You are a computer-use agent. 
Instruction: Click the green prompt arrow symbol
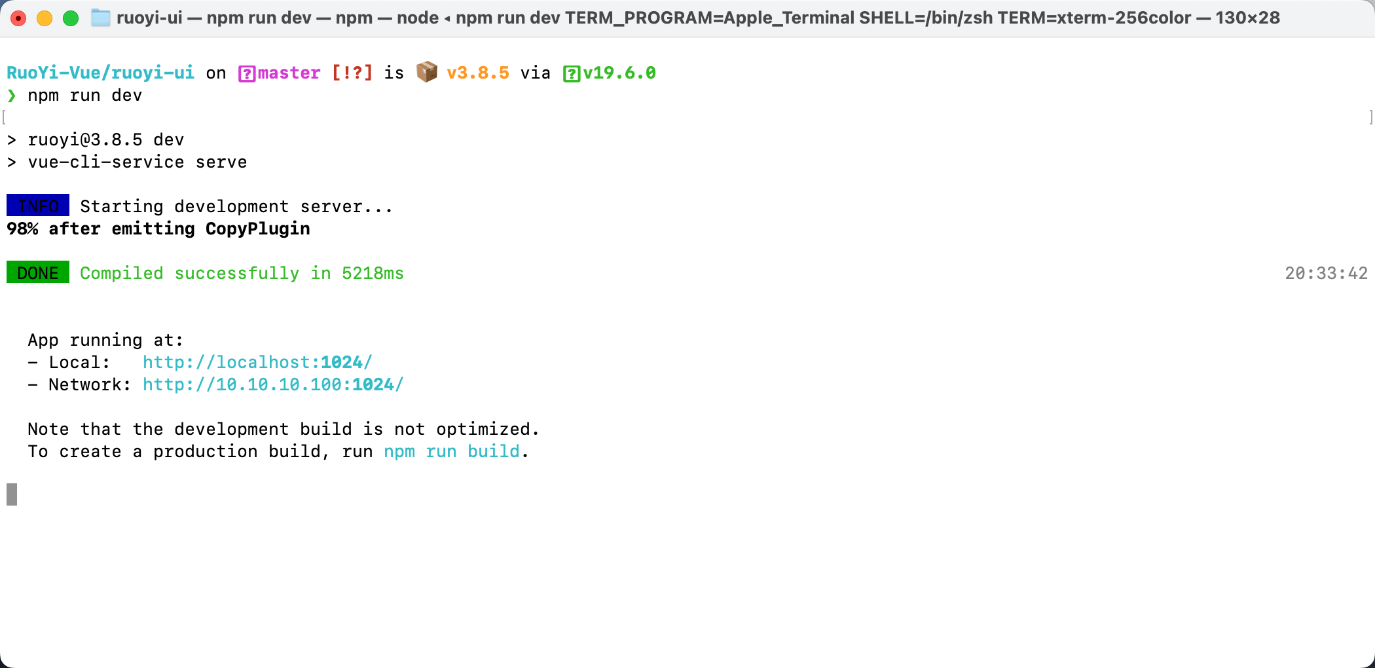[x=11, y=96]
